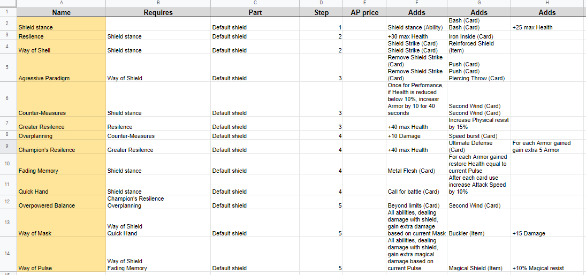Click the 'Agressive Paradigm' name cell
This screenshot has width=586, height=275.
pyautogui.click(x=62, y=68)
